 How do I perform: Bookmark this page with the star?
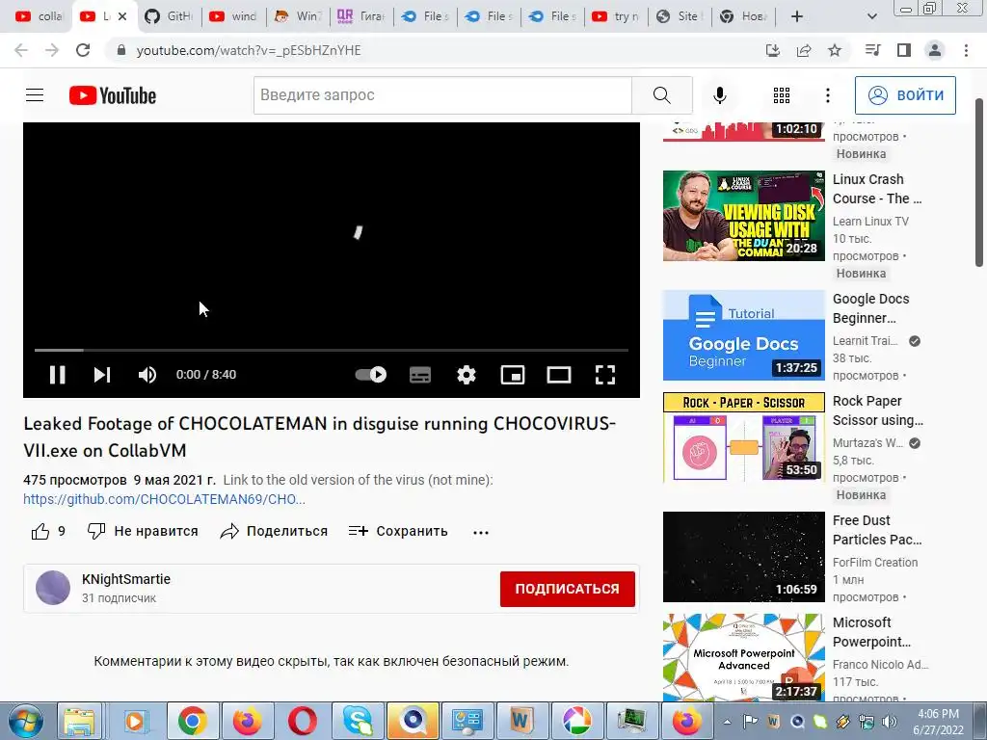tap(835, 50)
